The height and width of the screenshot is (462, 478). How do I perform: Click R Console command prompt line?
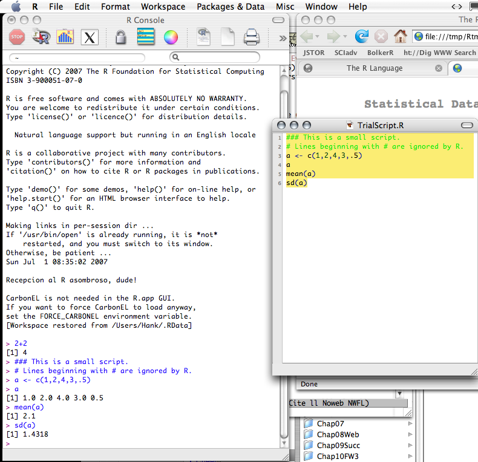142,444
